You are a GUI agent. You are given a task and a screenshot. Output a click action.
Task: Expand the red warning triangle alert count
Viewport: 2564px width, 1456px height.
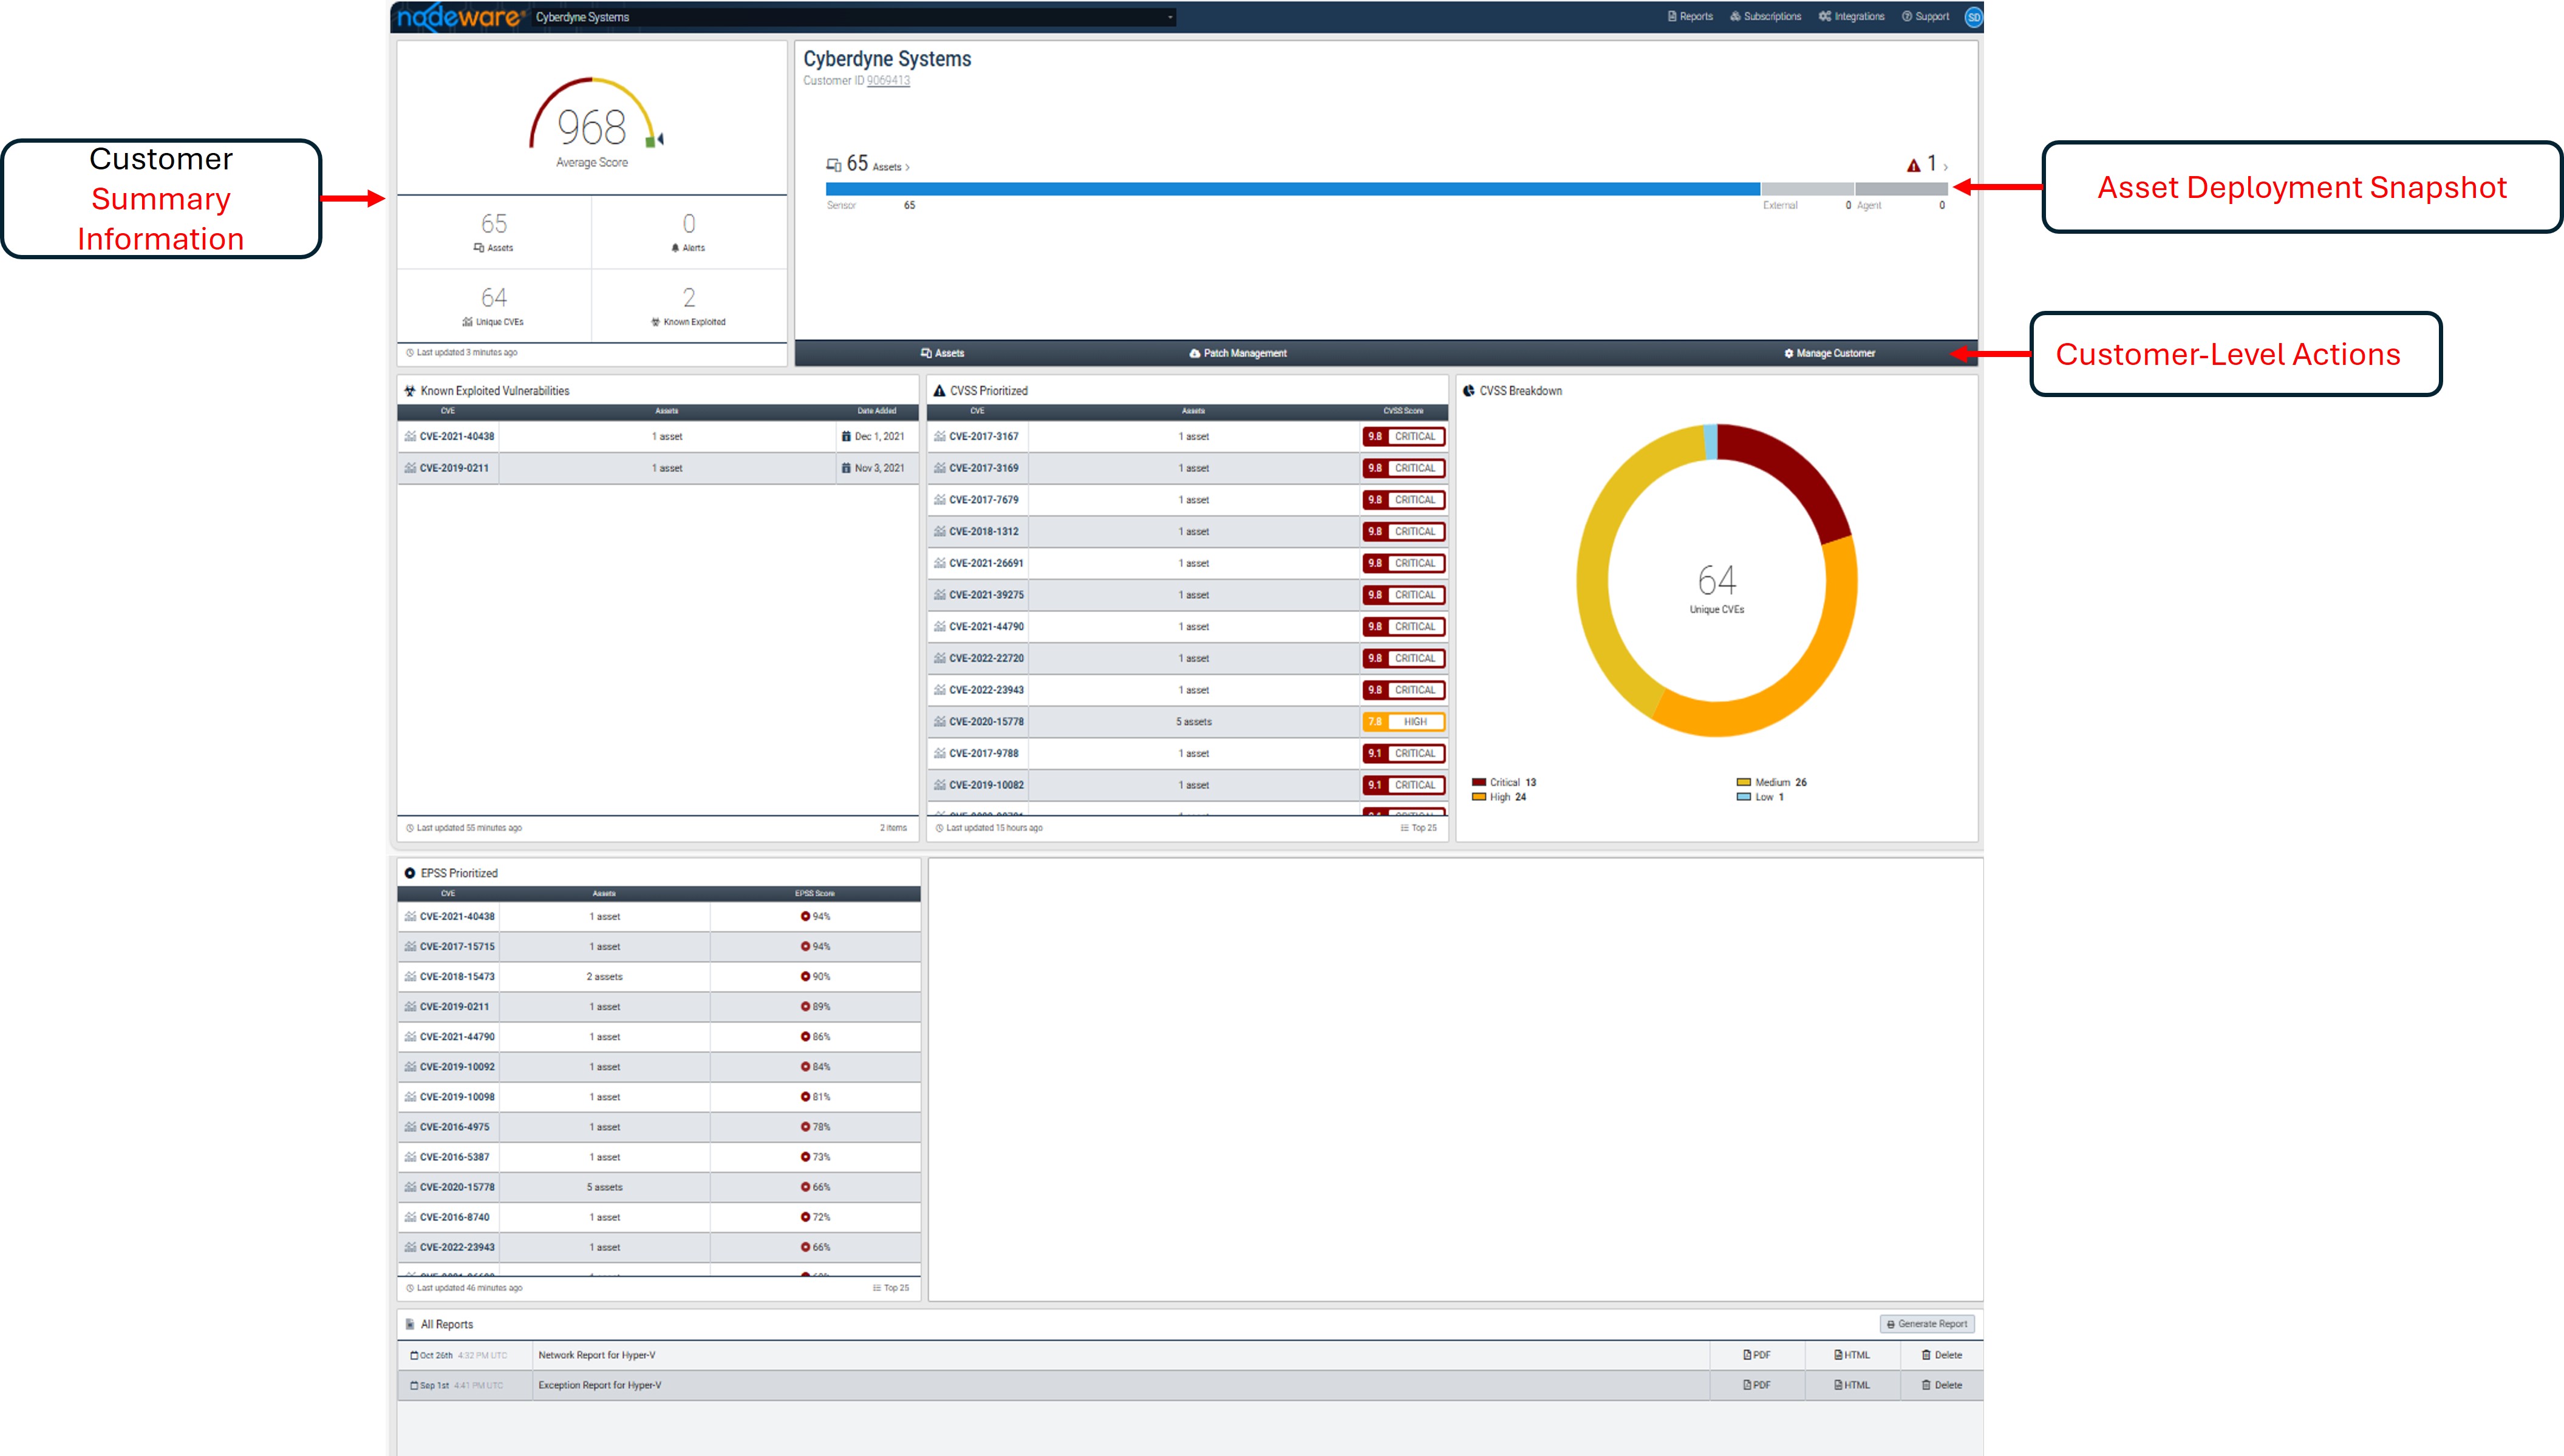[1927, 165]
